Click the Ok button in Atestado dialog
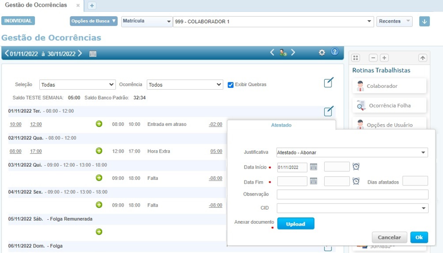Screen dimensions: 443x253 pos(419,238)
